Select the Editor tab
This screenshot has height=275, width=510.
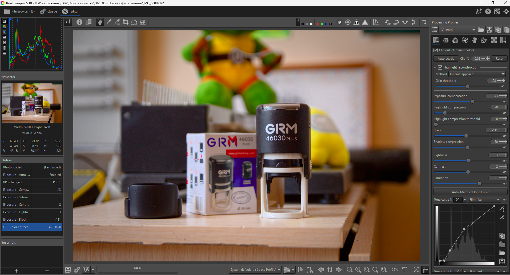pos(71,11)
